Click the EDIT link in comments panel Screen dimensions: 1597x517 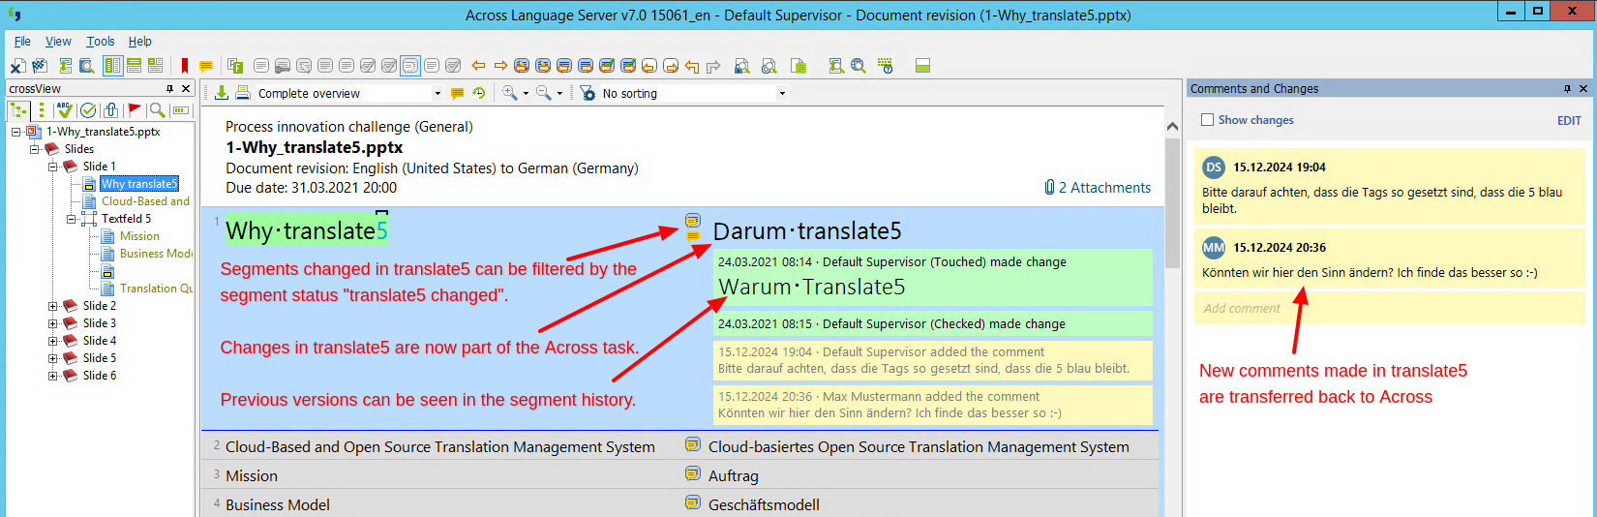[x=1569, y=121]
